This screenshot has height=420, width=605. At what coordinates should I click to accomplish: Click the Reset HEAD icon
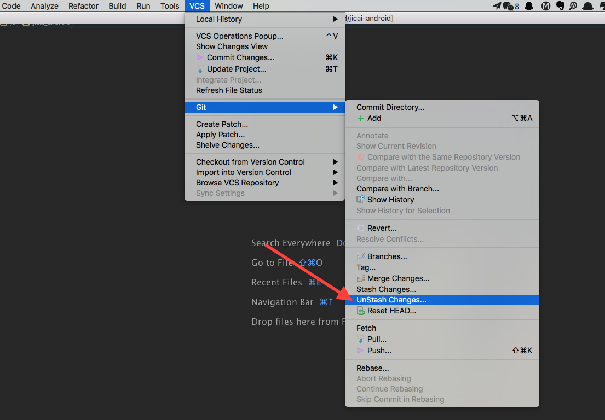[x=360, y=311]
